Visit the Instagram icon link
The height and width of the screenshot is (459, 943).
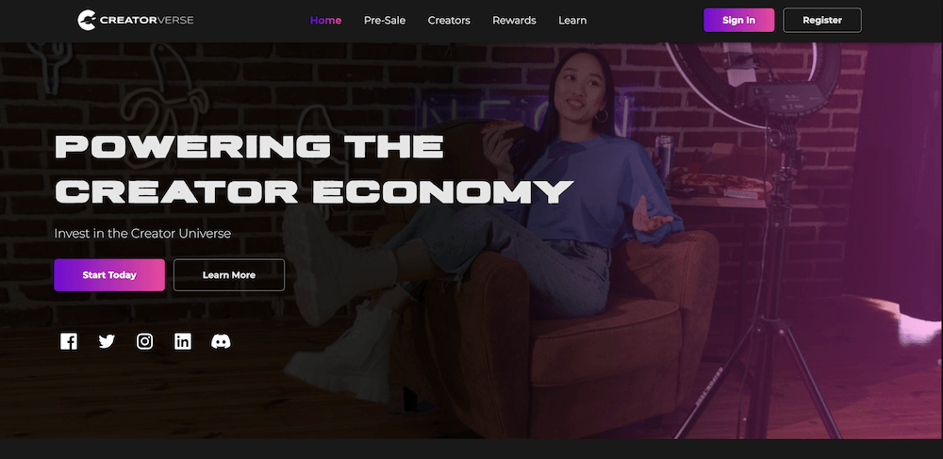[144, 342]
